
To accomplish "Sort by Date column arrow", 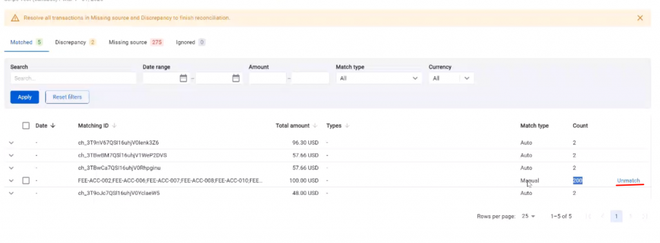I will click(x=53, y=126).
